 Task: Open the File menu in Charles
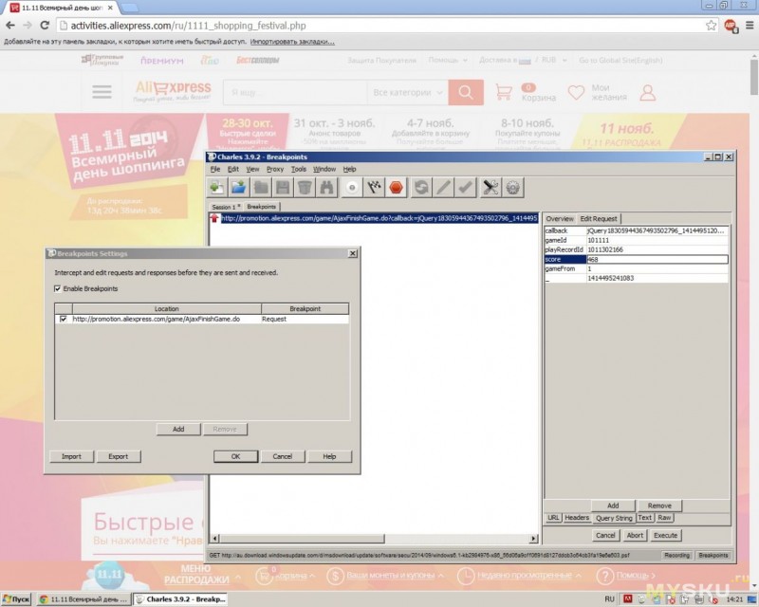click(x=215, y=169)
